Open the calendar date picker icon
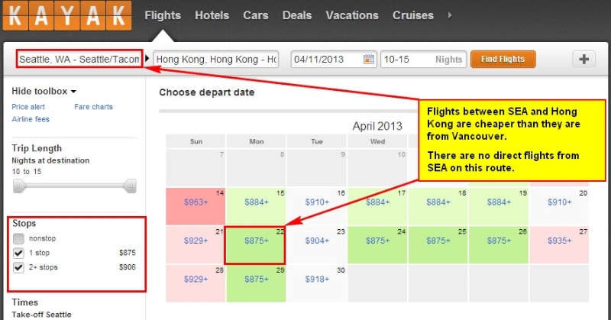This screenshot has width=611, height=320. click(x=368, y=60)
